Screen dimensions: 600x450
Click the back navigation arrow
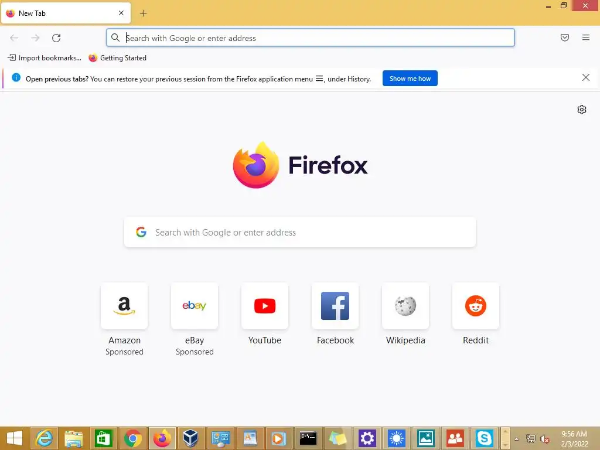[x=14, y=38]
